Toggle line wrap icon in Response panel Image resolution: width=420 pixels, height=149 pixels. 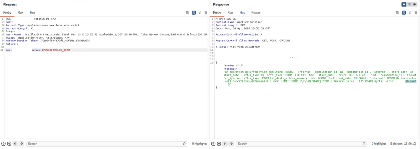tap(404, 13)
